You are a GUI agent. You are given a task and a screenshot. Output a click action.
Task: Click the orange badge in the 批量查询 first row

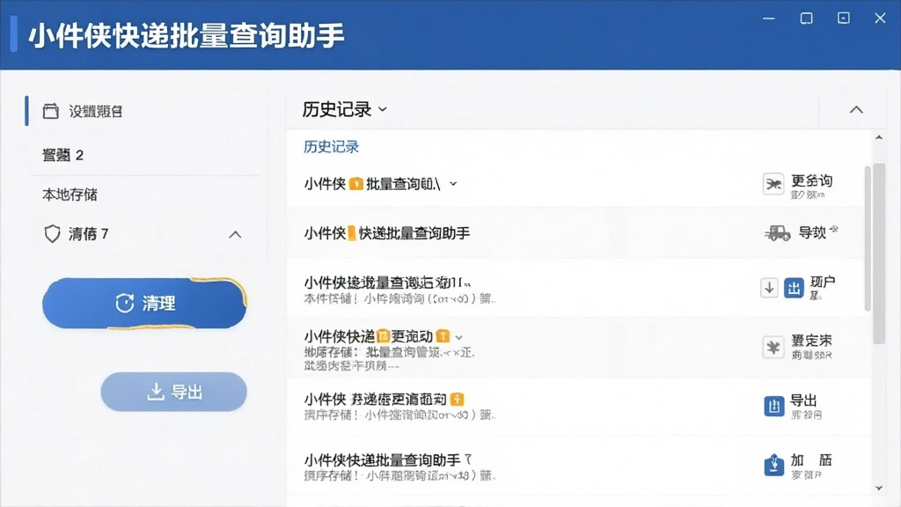[355, 184]
